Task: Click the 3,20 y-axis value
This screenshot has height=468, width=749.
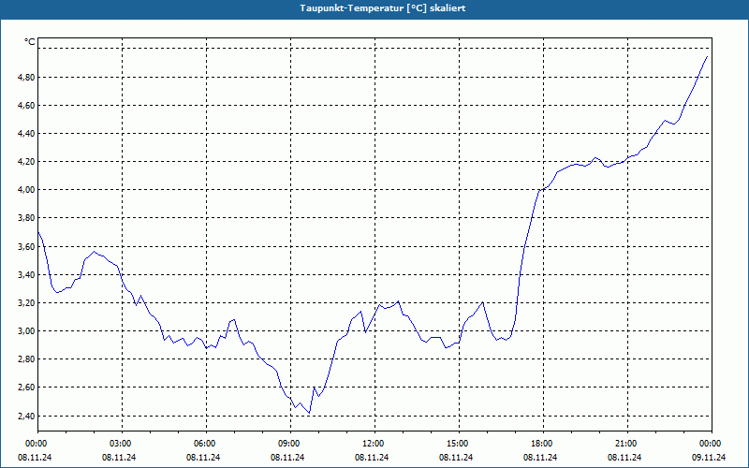Action: pyautogui.click(x=26, y=302)
